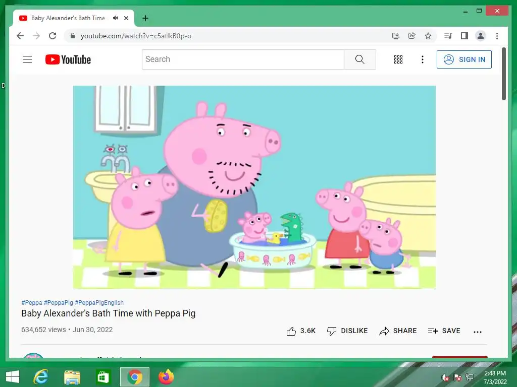
Task: Open the Windows Store taskbar icon
Action: point(103,377)
